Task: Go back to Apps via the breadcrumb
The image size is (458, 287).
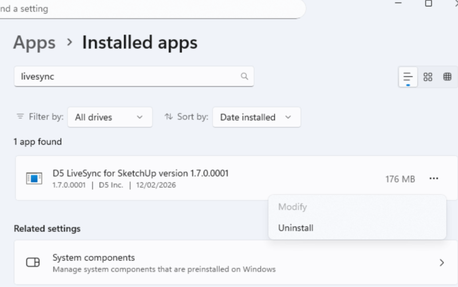Action: pos(34,43)
